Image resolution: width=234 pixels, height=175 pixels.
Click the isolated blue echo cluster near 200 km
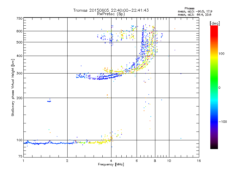49,101
